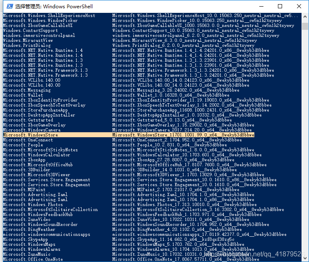Click the Microsoft.Windows.WindowPicker name
Image resolution: width=309 pixels, height=262 pixels.
pyautogui.click(x=41, y=20)
